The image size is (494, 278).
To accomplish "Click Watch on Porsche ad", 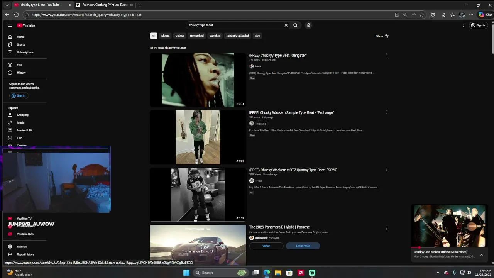I will coord(266,246).
